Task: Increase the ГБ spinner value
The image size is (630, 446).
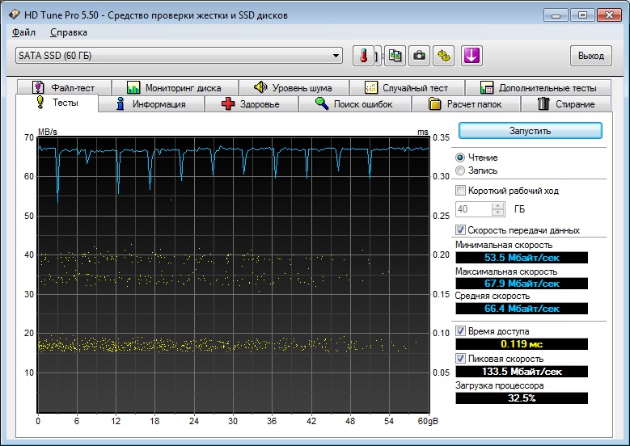Action: coord(498,205)
